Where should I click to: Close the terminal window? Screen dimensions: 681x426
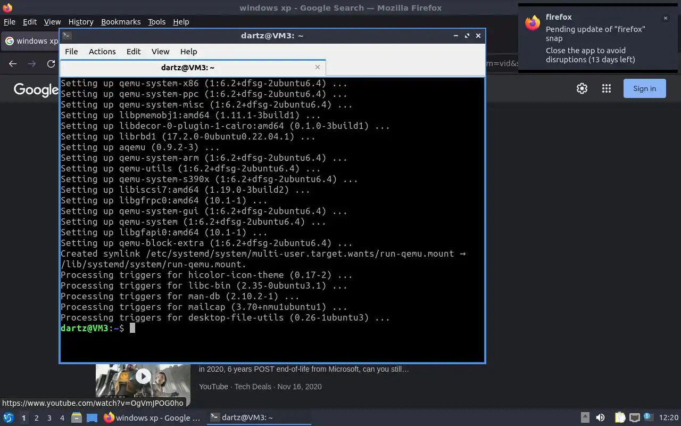coord(478,36)
